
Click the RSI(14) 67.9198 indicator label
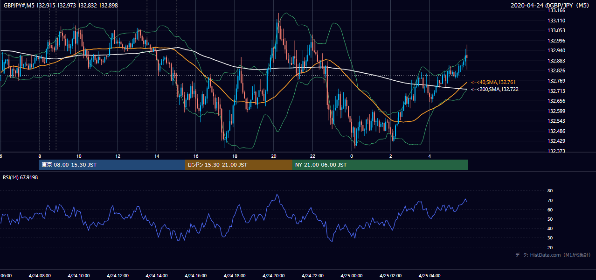pyautogui.click(x=20, y=177)
